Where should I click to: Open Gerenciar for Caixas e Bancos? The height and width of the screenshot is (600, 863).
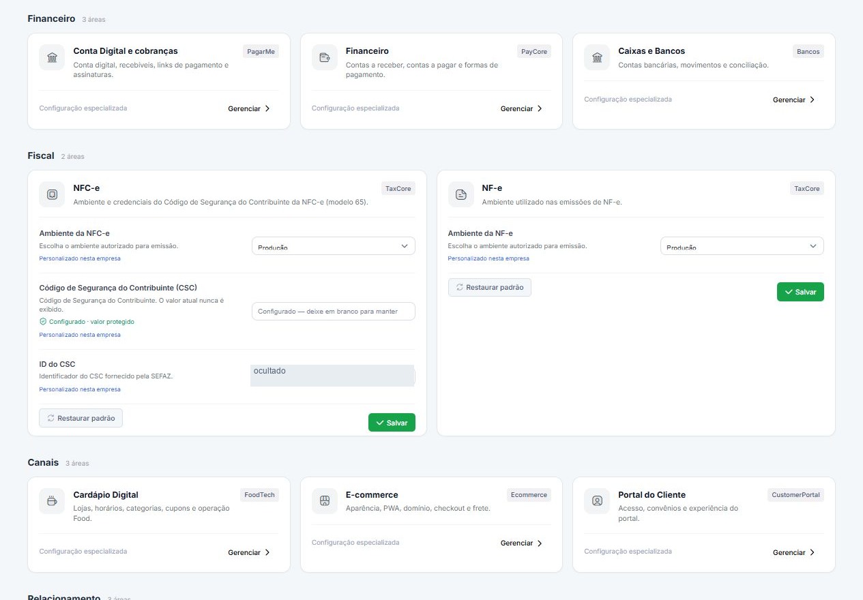coord(794,100)
